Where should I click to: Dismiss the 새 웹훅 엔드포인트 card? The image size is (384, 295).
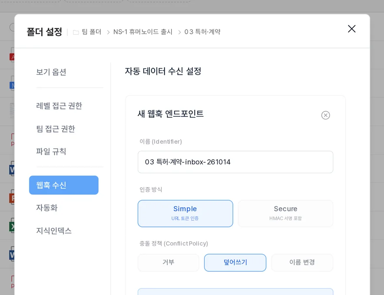[x=325, y=115]
